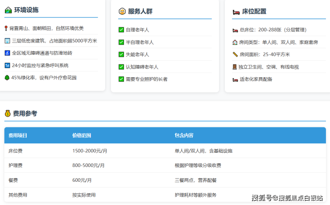Click the ruler icon beside 房间面积
Viewport: 330px width, 205px height.
point(235,54)
